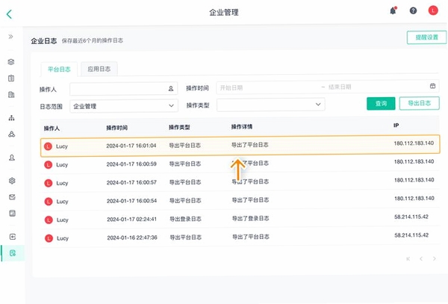Click the 操作时间 column header
Viewport: 448px width, 304px height.
coord(117,128)
